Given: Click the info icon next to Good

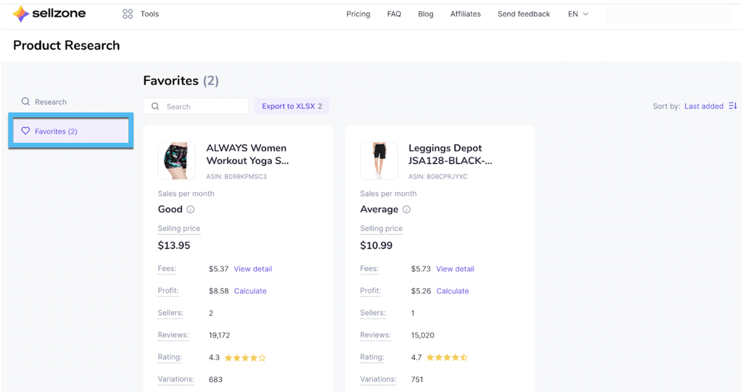Looking at the screenshot, I should pos(191,209).
